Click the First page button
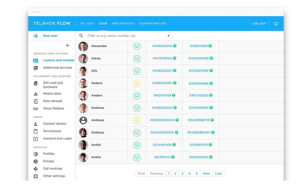 click(141, 173)
